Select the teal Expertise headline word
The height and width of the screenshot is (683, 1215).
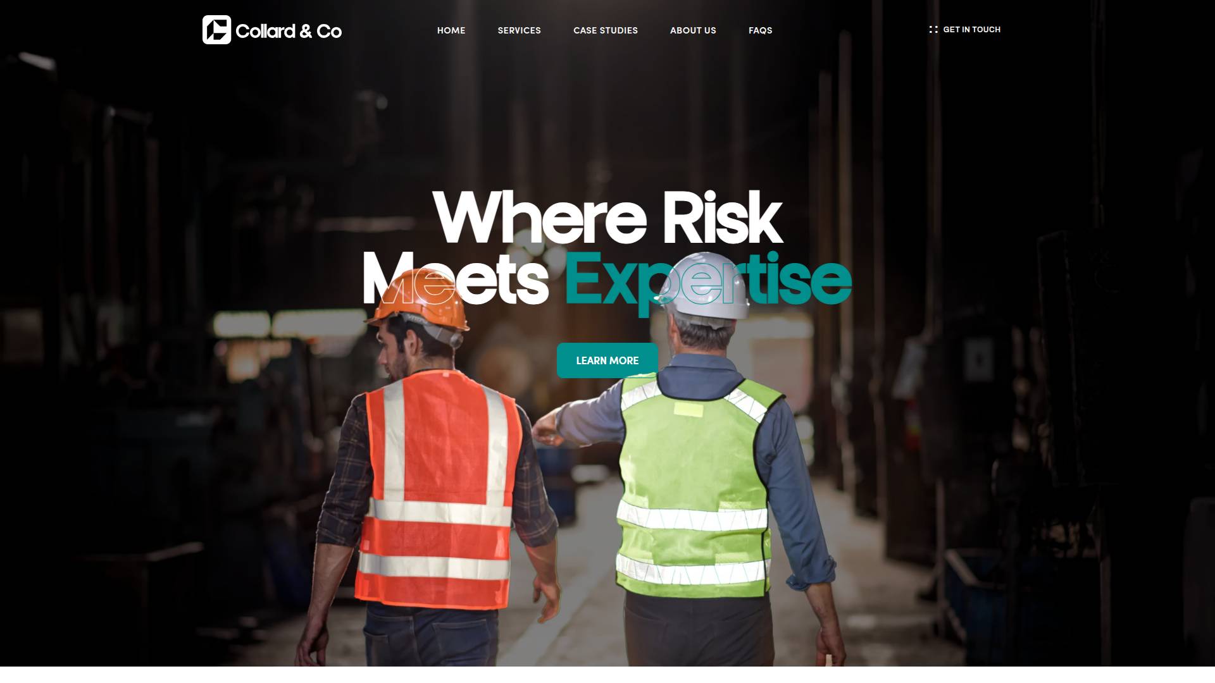click(x=708, y=280)
